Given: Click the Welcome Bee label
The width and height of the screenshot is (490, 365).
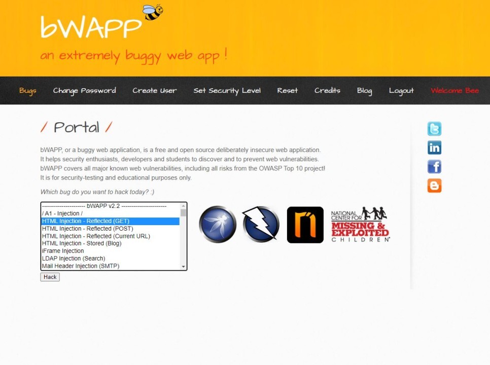Looking at the screenshot, I should 454,91.
